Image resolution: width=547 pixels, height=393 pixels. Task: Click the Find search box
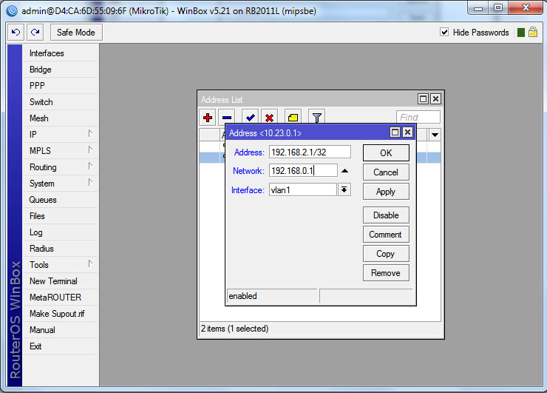tap(418, 117)
